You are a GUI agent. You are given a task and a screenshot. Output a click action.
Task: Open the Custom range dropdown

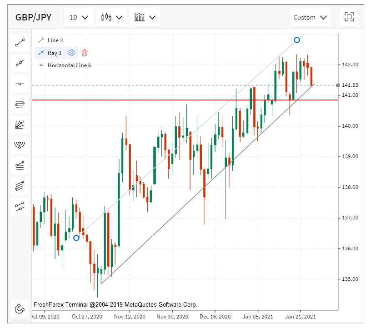click(x=310, y=17)
